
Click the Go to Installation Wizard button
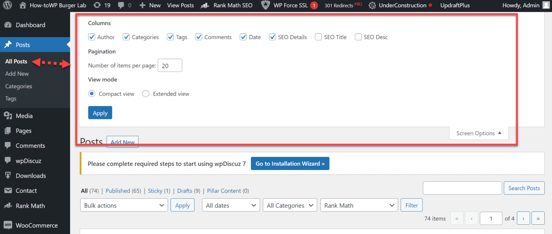pos(290,164)
